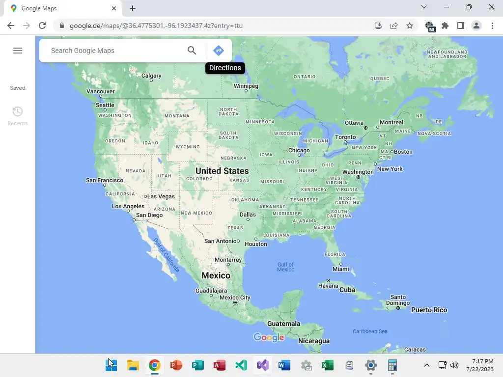The image size is (503, 377).
Task: Open Settings gear in taskbar
Action: 371,365
